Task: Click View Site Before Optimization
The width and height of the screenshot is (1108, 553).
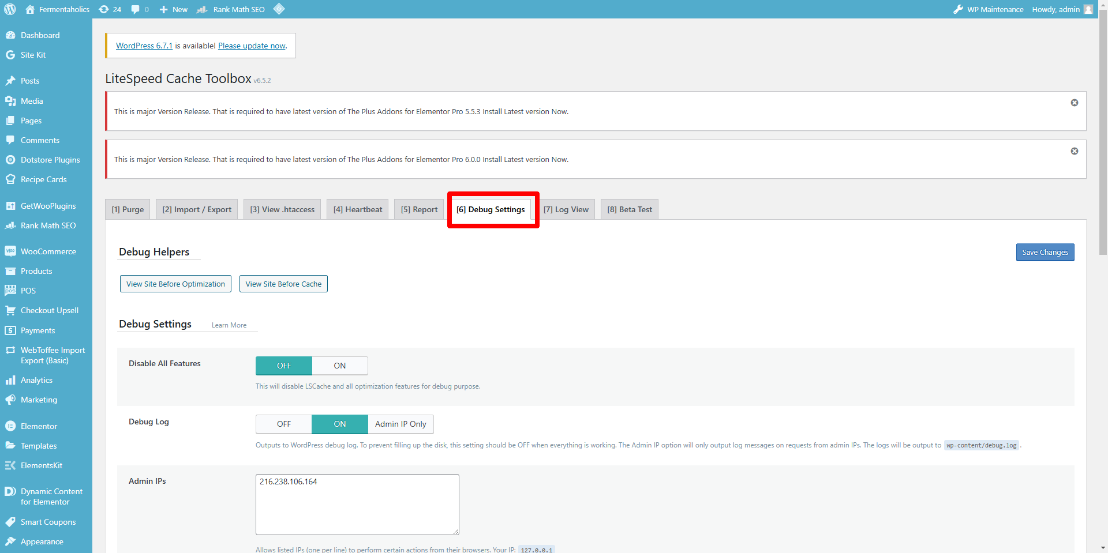Action: point(175,284)
